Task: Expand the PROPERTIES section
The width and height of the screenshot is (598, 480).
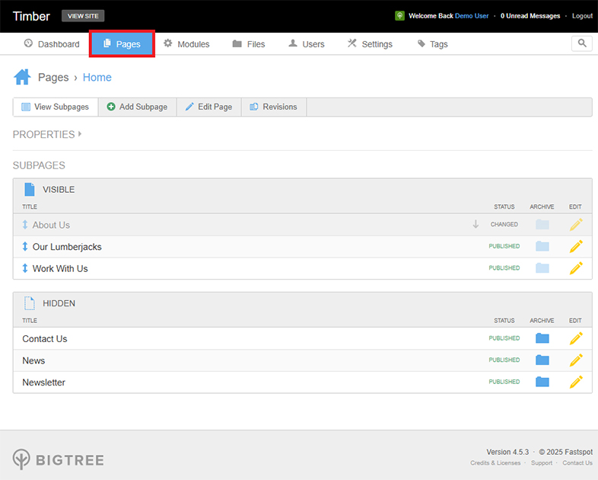Action: [47, 134]
